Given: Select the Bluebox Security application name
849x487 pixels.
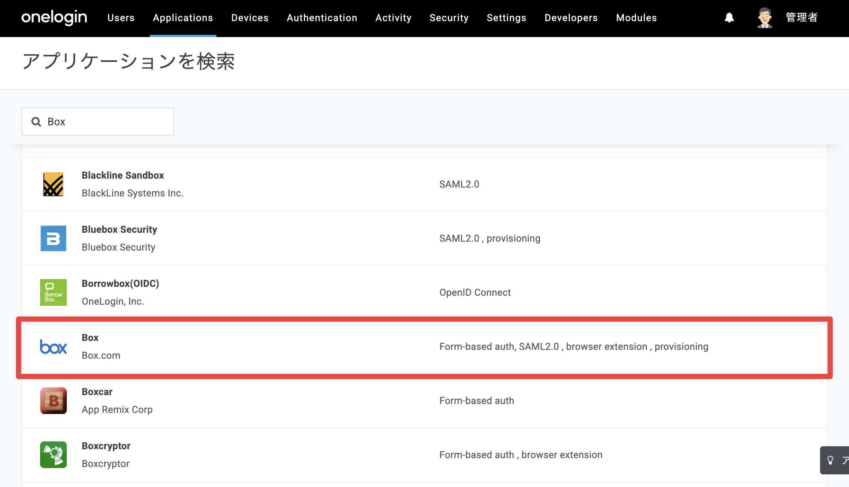Looking at the screenshot, I should point(119,229).
